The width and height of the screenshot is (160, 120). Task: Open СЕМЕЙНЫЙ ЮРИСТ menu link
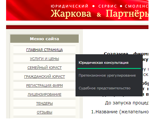44,68
